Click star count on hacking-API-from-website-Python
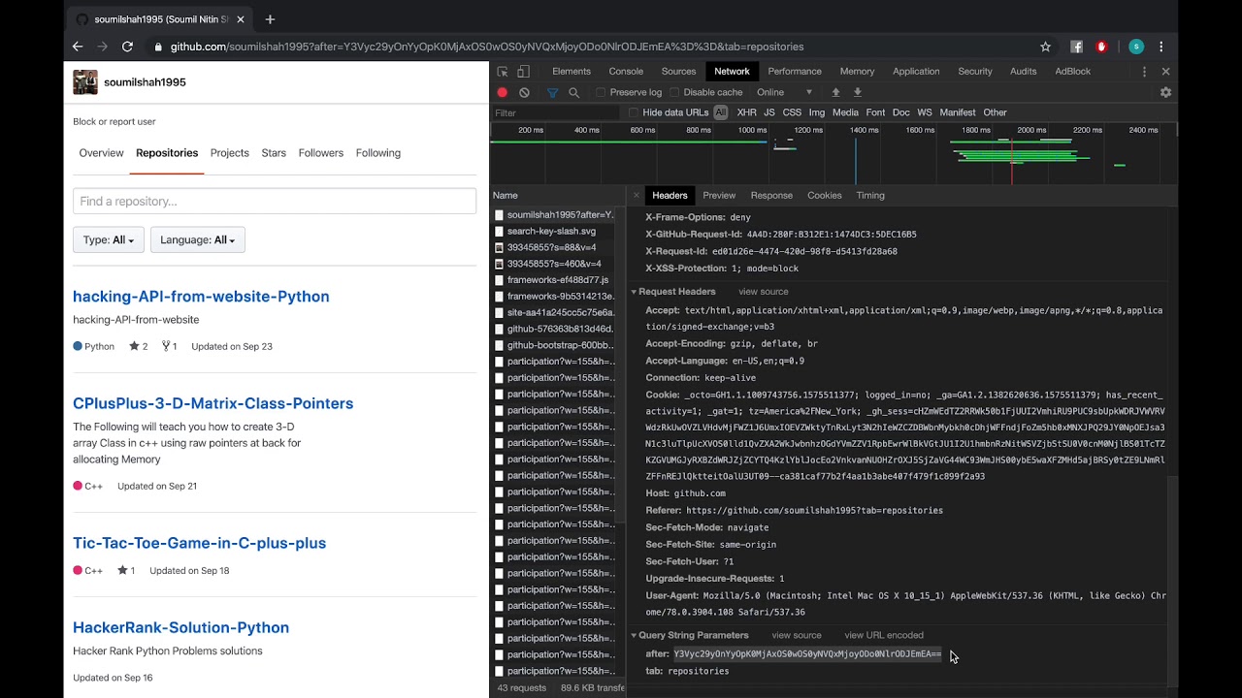This screenshot has width=1242, height=698. pyautogui.click(x=139, y=347)
